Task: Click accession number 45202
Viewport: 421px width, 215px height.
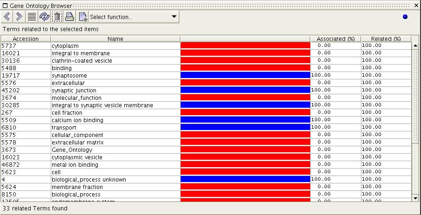Action: click(x=11, y=91)
